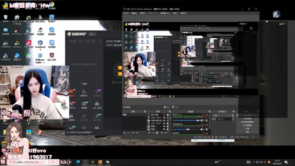295x166 pixels.
Task: Open OBS 设置 from controls panel
Action: click(x=247, y=129)
